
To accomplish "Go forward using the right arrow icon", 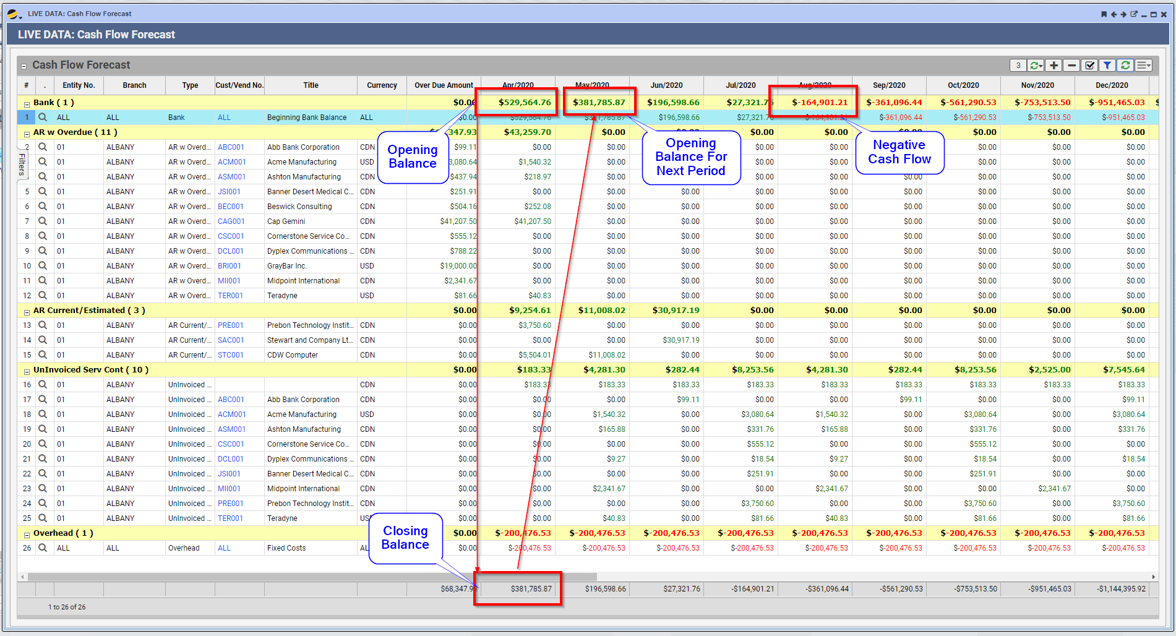I will pyautogui.click(x=1123, y=14).
